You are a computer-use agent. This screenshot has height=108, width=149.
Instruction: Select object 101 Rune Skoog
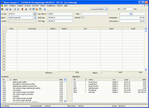pos(110,82)
